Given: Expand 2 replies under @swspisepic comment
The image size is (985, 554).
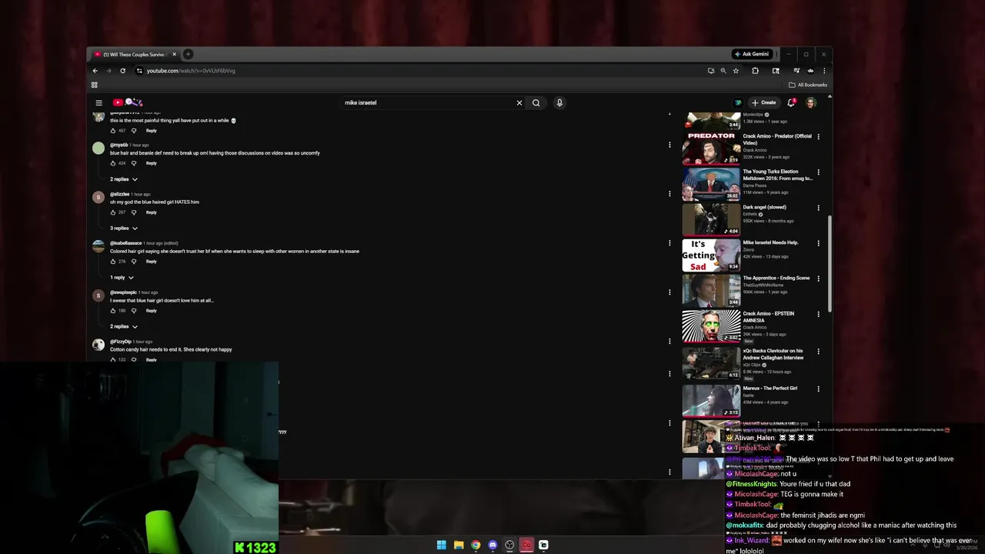Looking at the screenshot, I should 123,327.
